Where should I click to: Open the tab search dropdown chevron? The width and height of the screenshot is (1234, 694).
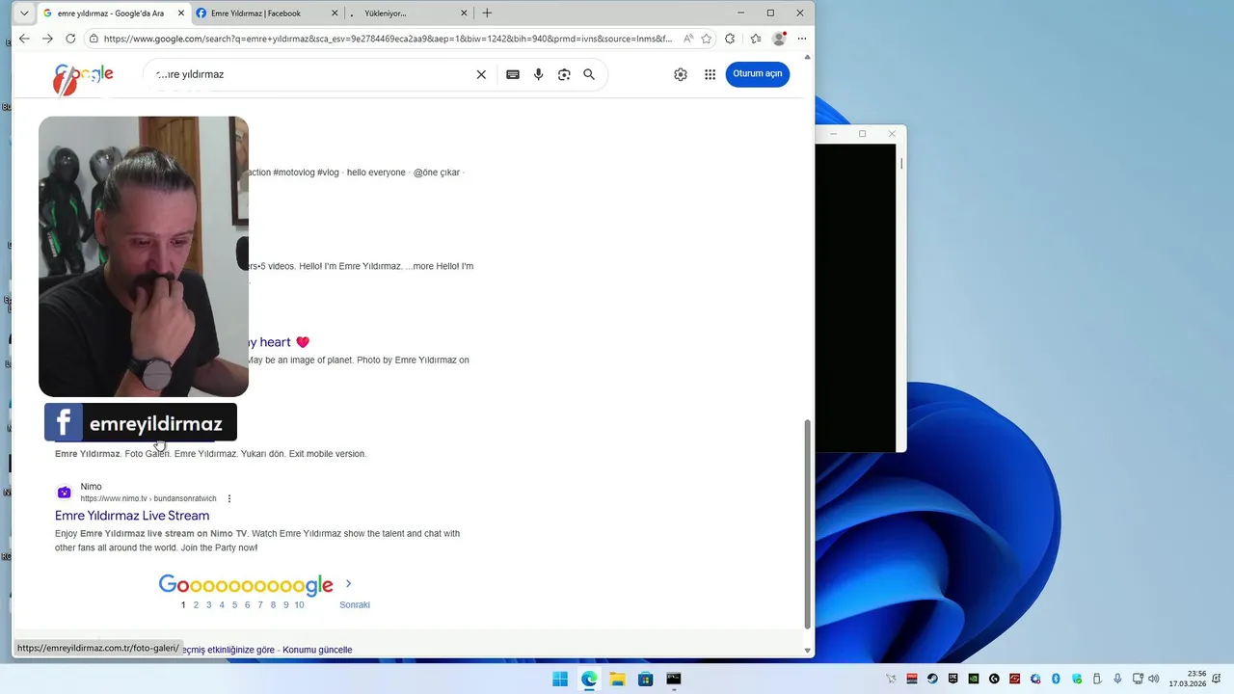coord(24,13)
